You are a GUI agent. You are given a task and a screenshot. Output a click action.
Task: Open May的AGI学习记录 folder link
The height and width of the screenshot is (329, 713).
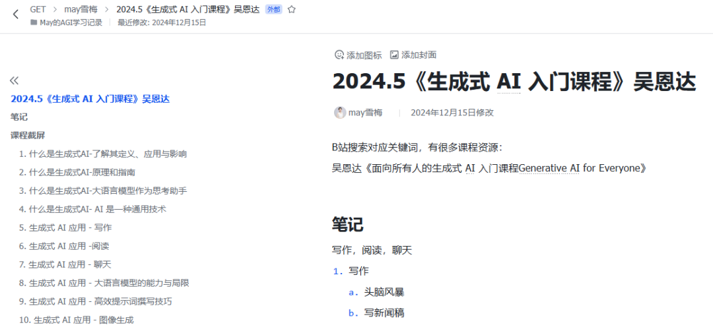coord(71,22)
